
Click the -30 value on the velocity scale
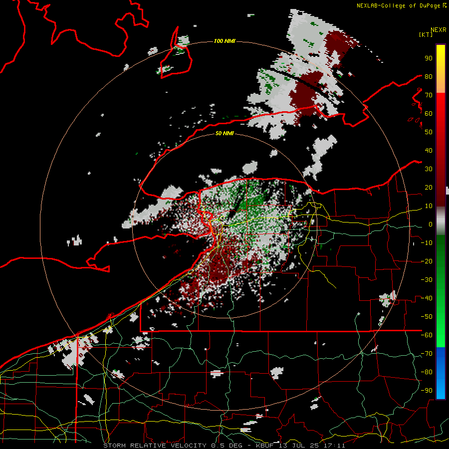[x=427, y=280]
